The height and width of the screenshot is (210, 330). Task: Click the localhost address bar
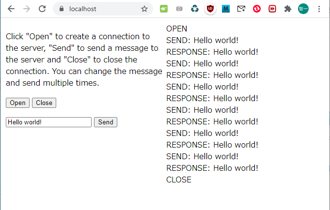(x=102, y=9)
